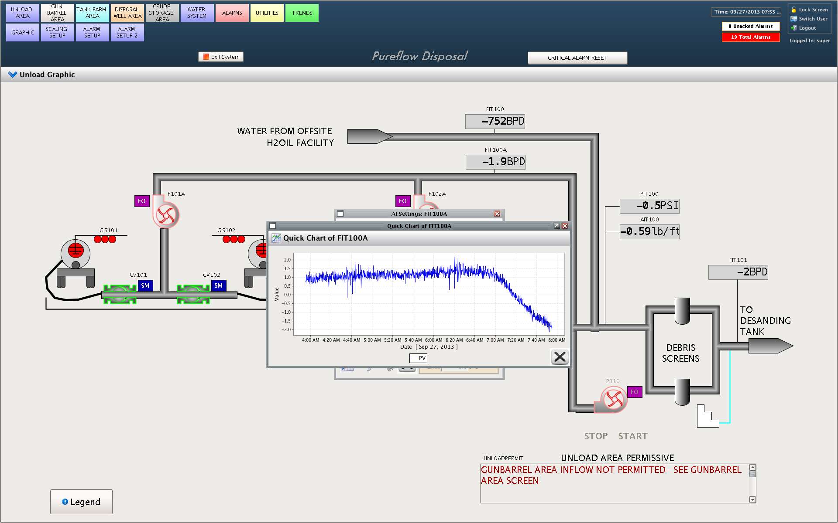Viewport: 838px width, 523px height.
Task: Click the permissive box scrollbar thumb
Action: (x=752, y=474)
